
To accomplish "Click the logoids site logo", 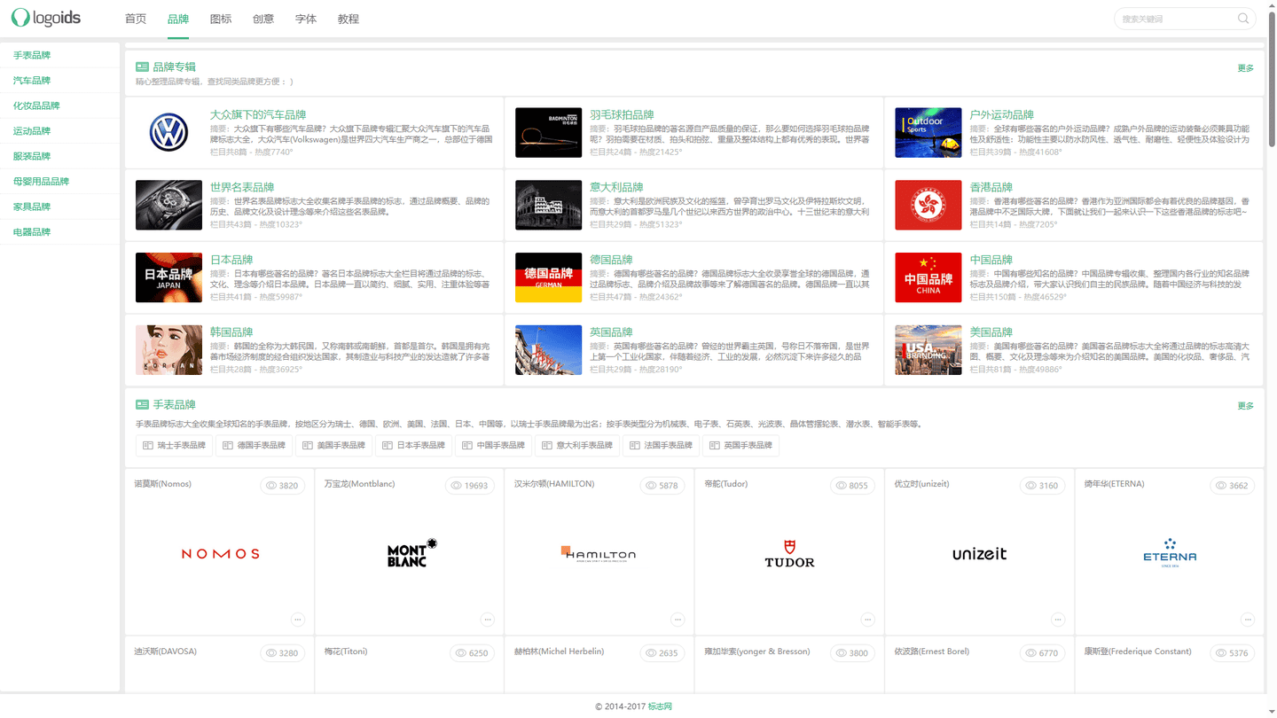I will (x=45, y=18).
